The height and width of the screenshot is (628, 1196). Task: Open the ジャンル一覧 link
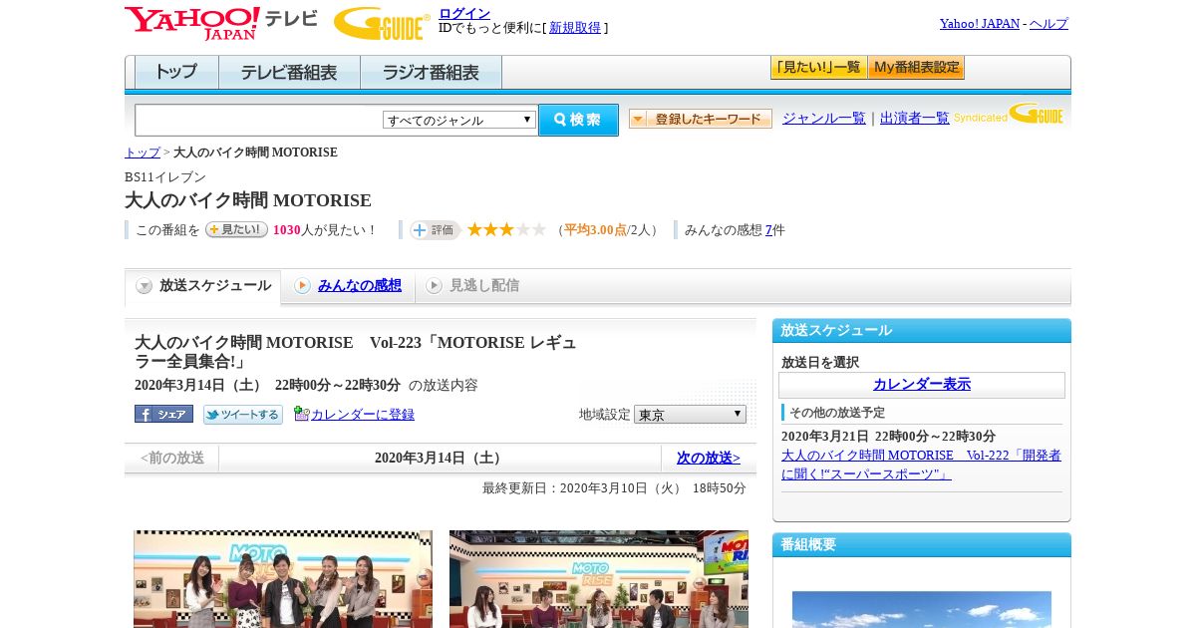tap(824, 118)
